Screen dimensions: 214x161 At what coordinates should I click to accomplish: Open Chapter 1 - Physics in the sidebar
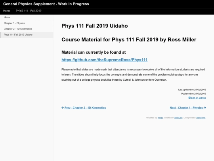pos(27,23)
